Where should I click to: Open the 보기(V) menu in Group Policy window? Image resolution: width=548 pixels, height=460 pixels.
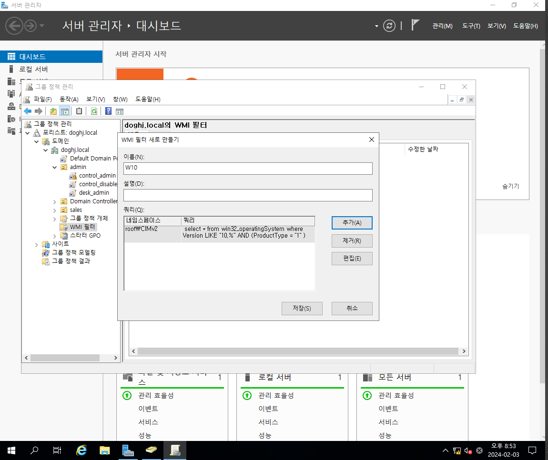96,100
